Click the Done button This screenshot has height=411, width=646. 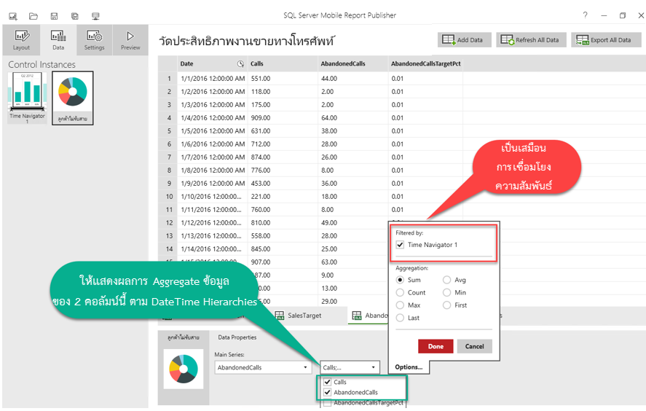[436, 346]
